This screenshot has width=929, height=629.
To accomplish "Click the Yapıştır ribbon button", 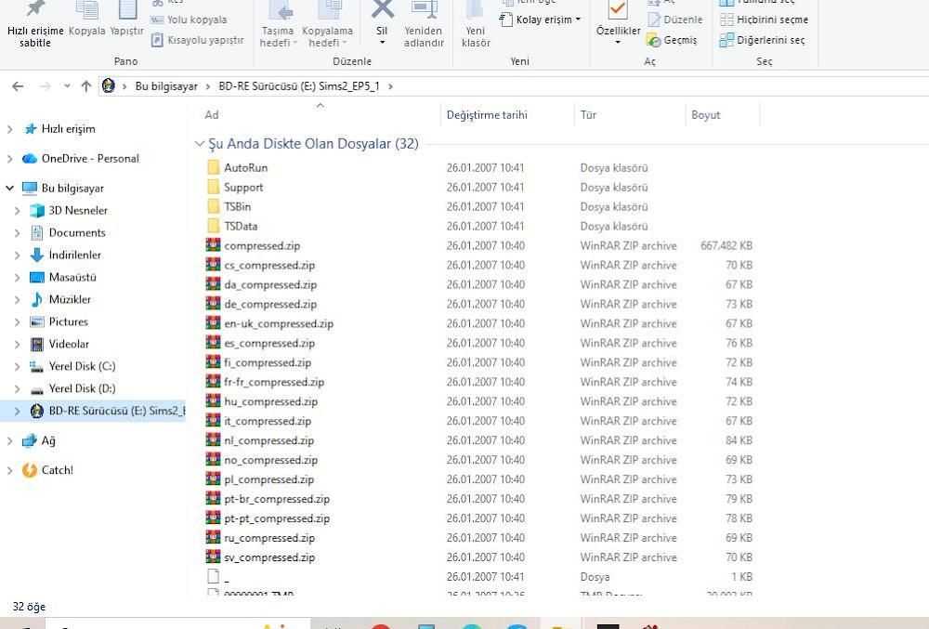I will point(126,20).
